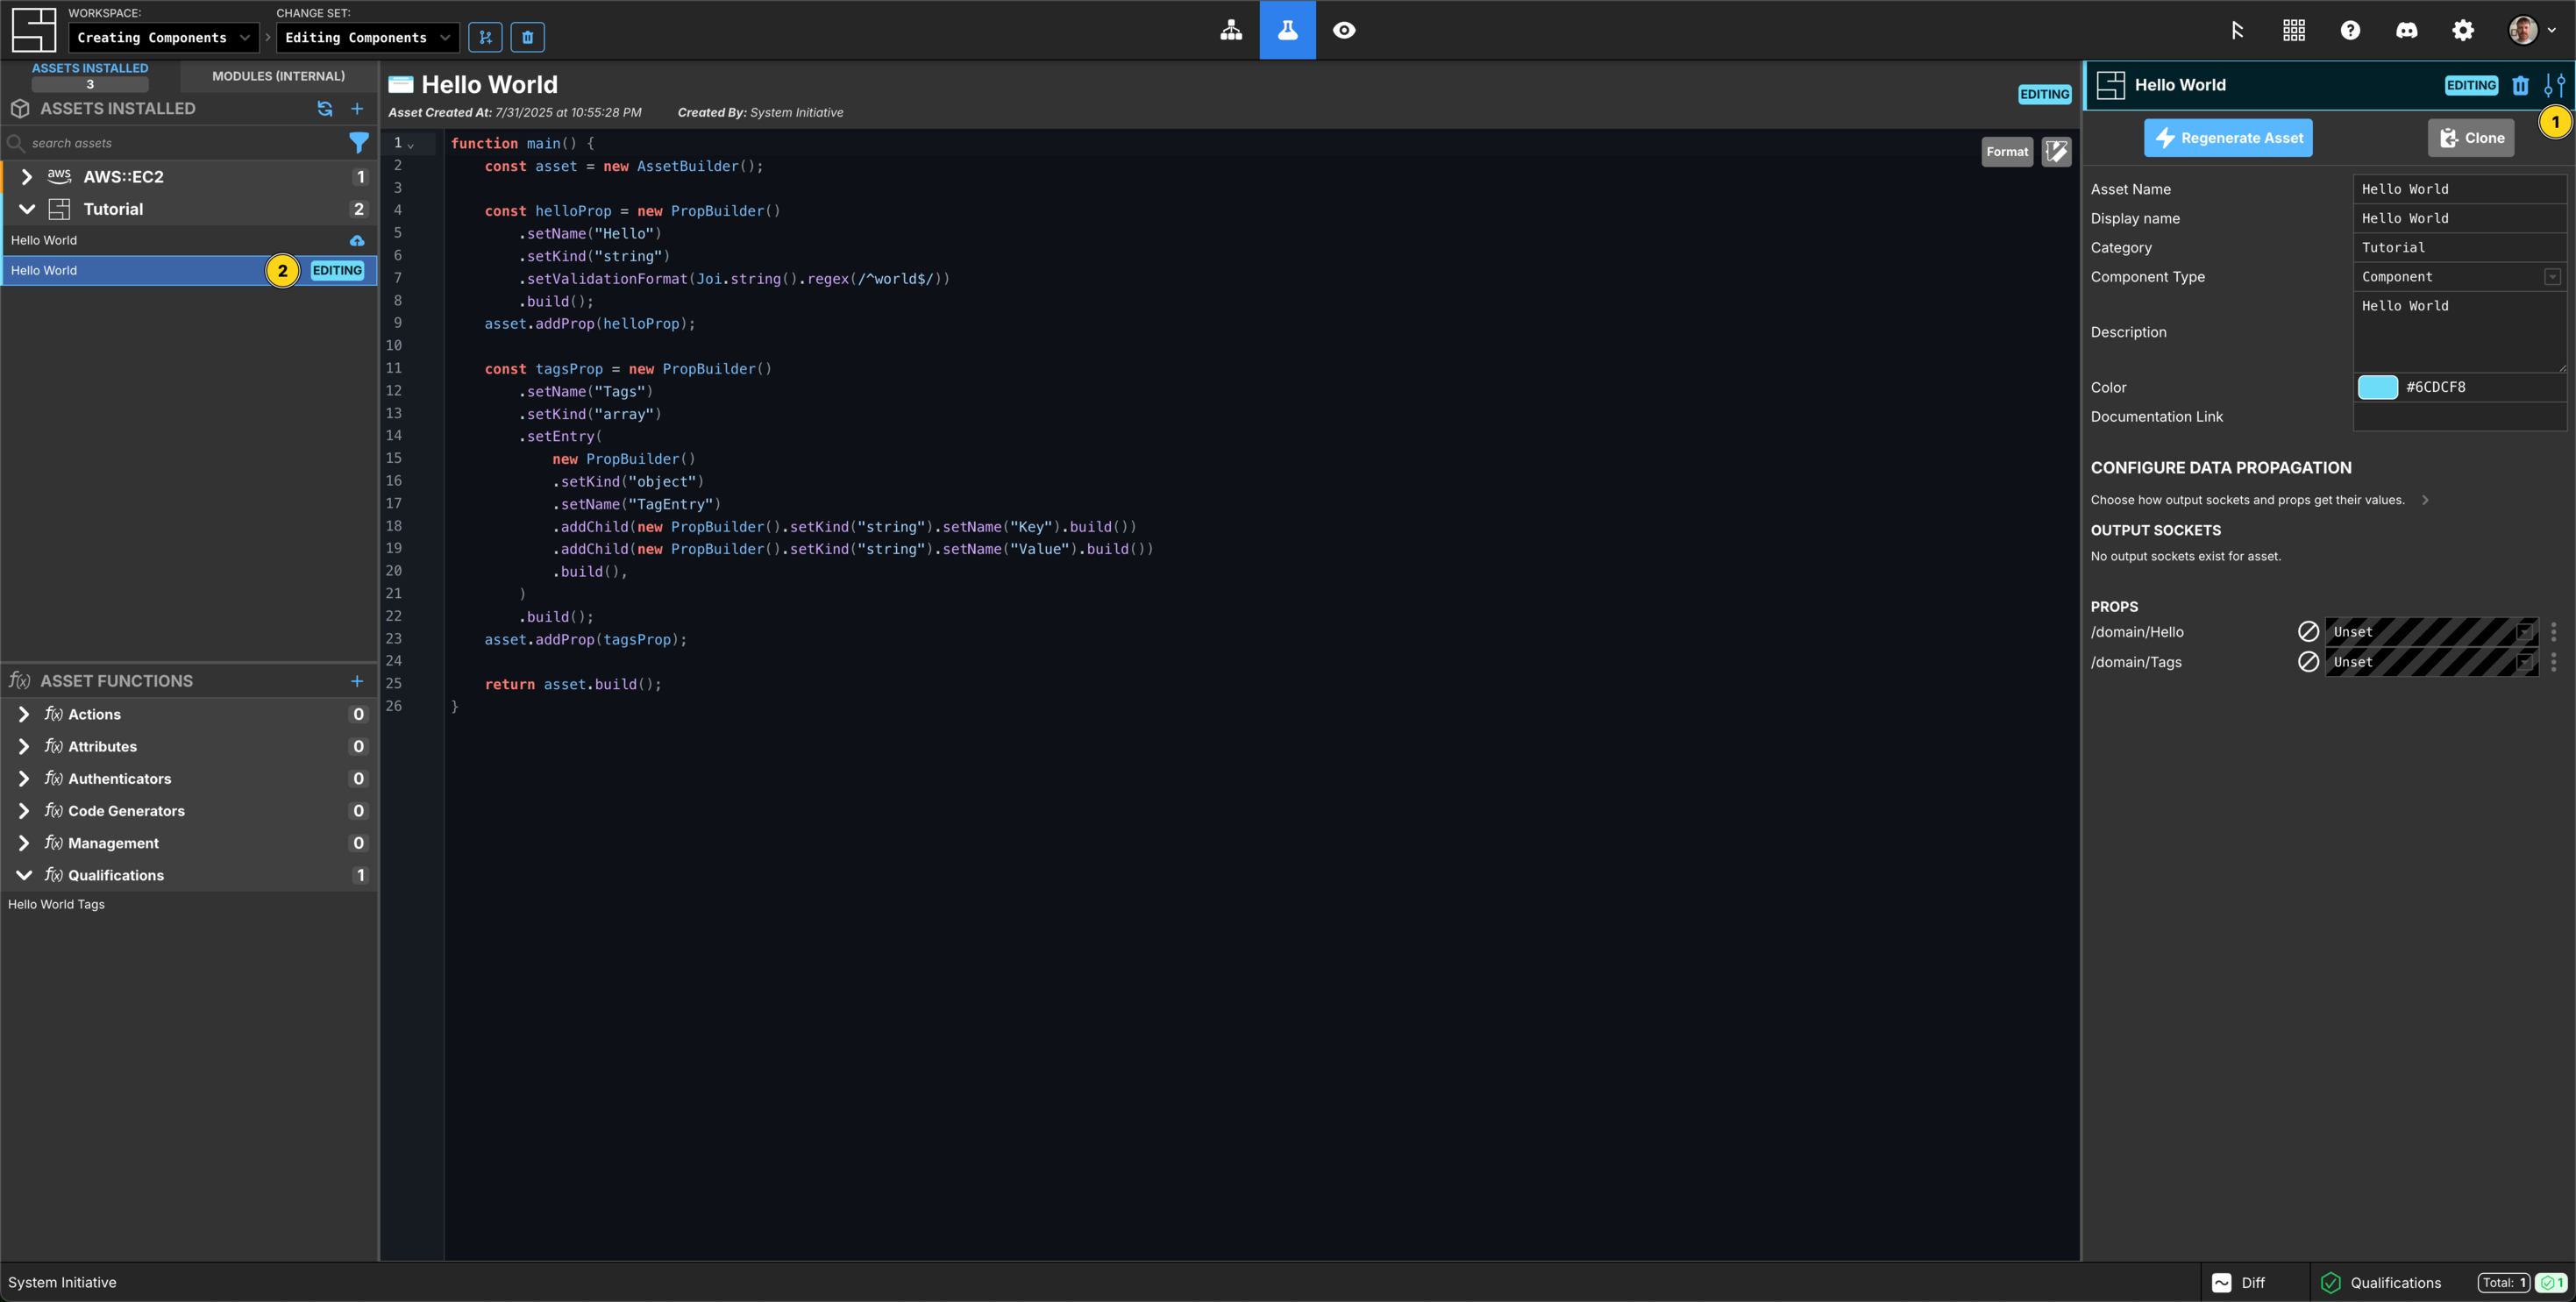Image resolution: width=2576 pixels, height=1302 pixels.
Task: Click the Editing badge beside the Hello World title
Action: [x=2044, y=94]
